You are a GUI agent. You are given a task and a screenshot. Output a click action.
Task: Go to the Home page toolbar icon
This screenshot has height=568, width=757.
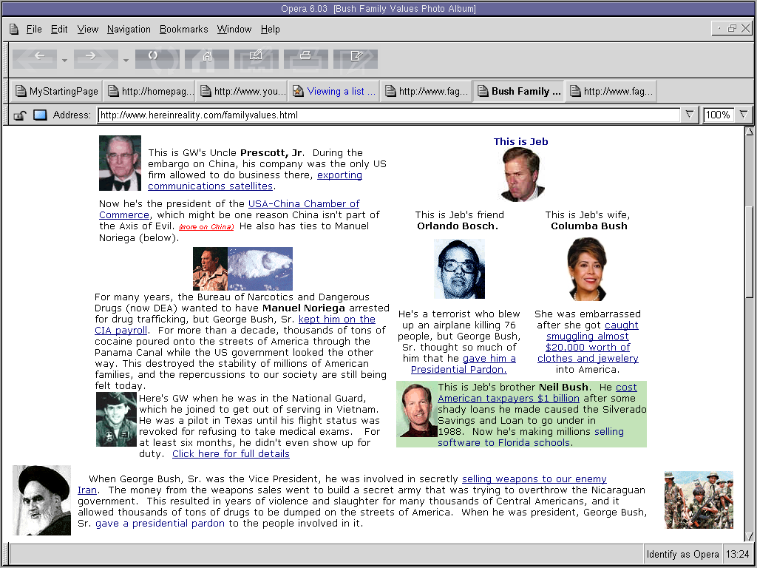(x=207, y=59)
